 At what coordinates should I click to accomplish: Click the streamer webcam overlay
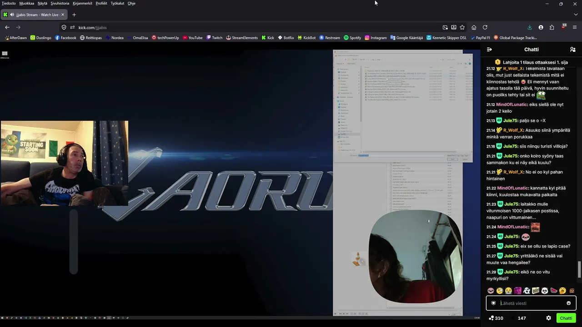[65, 163]
